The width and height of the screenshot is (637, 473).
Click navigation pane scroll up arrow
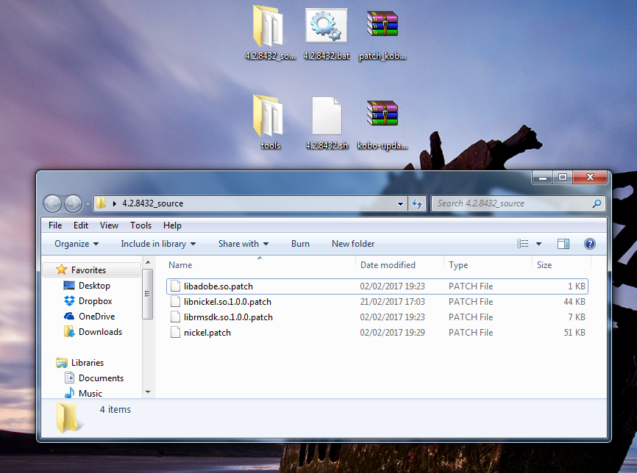coord(148,262)
